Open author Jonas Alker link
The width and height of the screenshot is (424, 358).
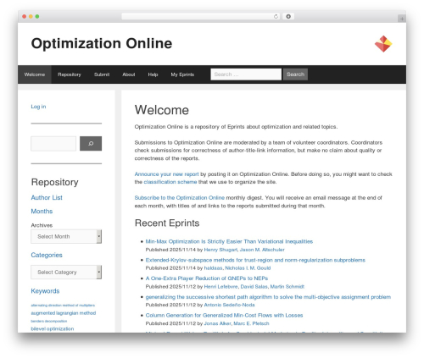click(x=217, y=323)
